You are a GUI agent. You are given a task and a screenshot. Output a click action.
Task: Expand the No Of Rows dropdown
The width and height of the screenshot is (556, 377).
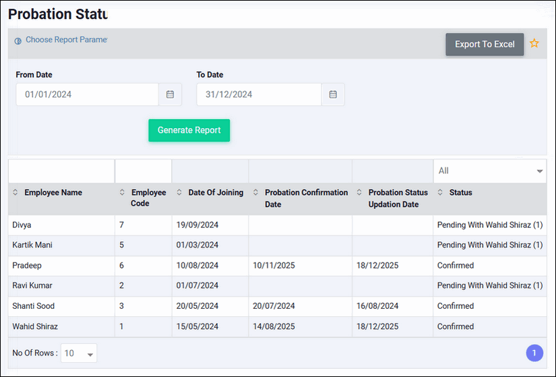click(x=79, y=353)
